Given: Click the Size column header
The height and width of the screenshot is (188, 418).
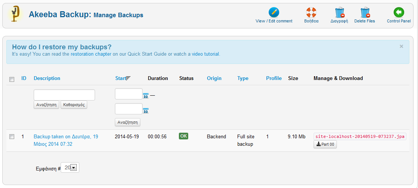Looking at the screenshot, I should [x=293, y=78].
